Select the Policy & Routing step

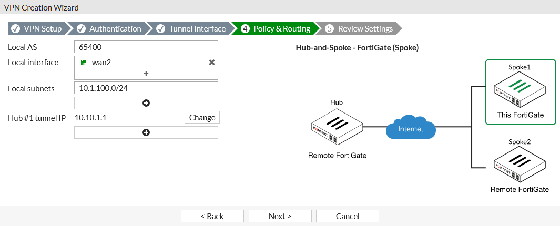(x=277, y=29)
